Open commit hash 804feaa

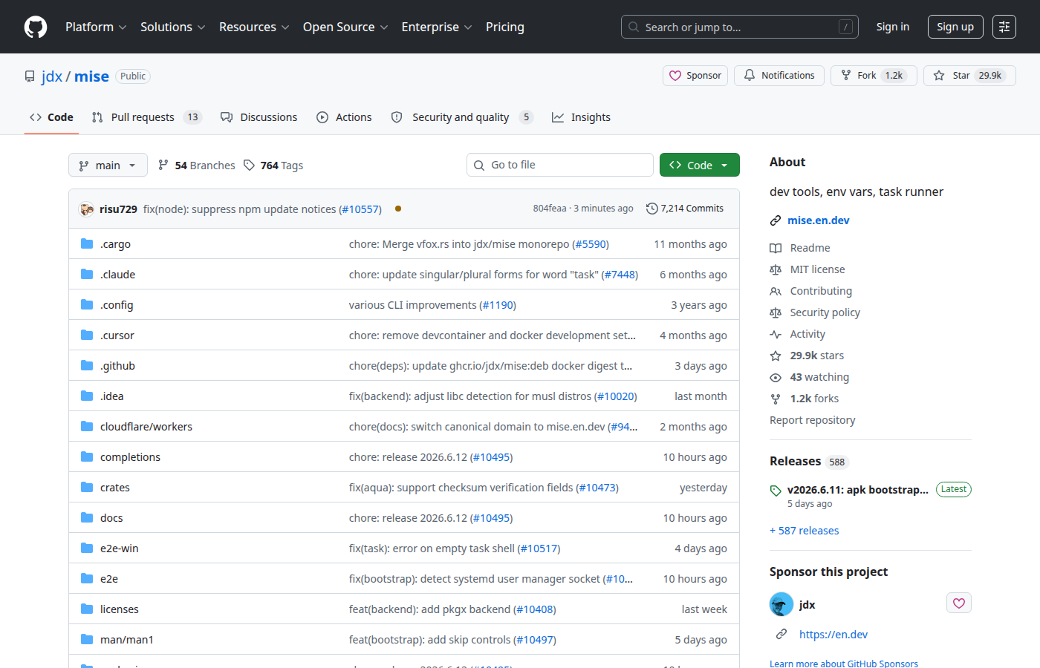pos(550,209)
